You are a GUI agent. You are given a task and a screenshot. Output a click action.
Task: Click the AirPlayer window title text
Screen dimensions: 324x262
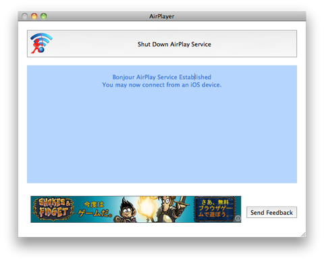(x=162, y=16)
